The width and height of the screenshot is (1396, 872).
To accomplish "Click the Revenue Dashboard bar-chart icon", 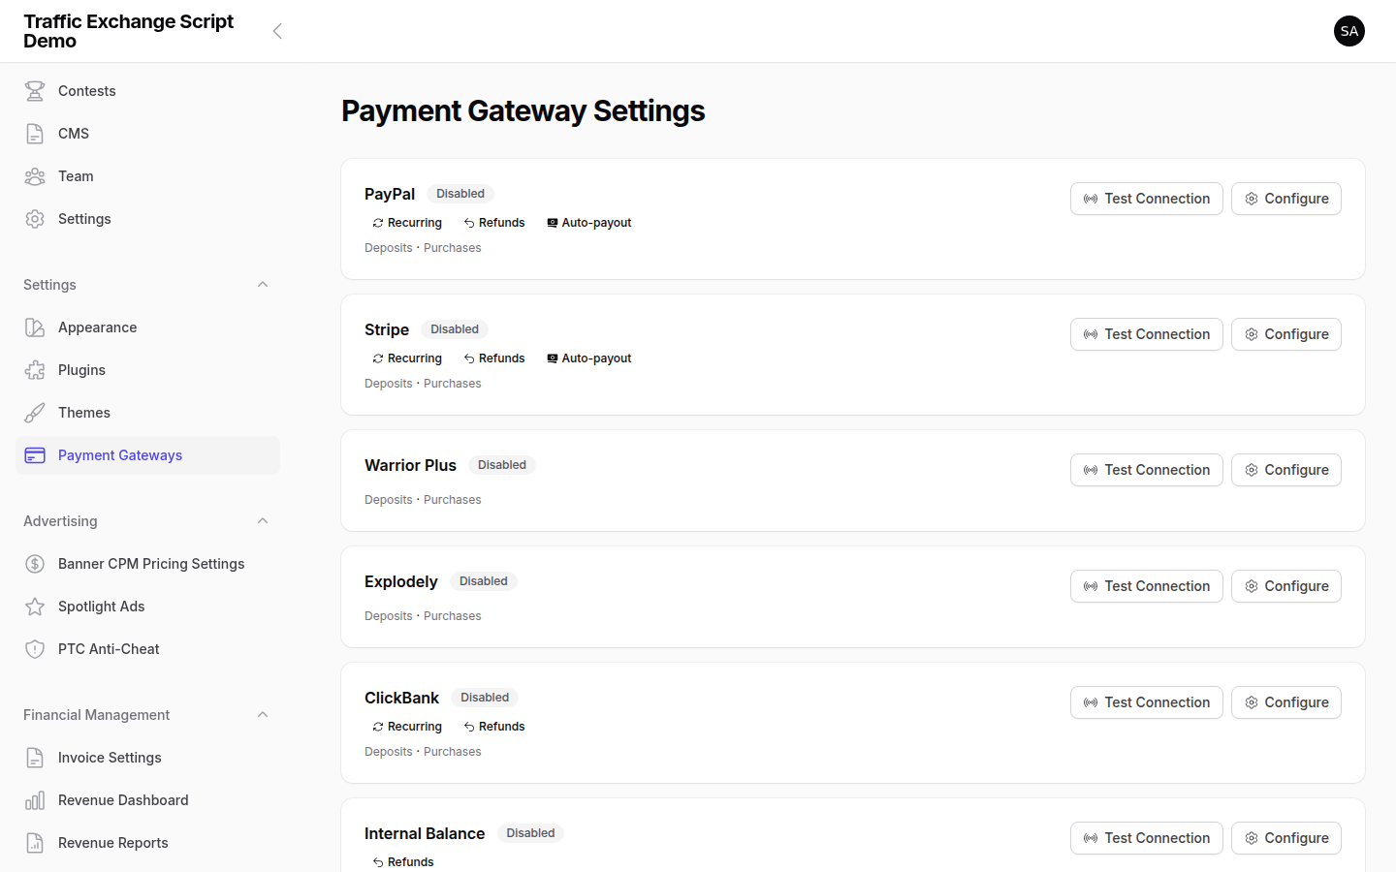I will 35,799.
